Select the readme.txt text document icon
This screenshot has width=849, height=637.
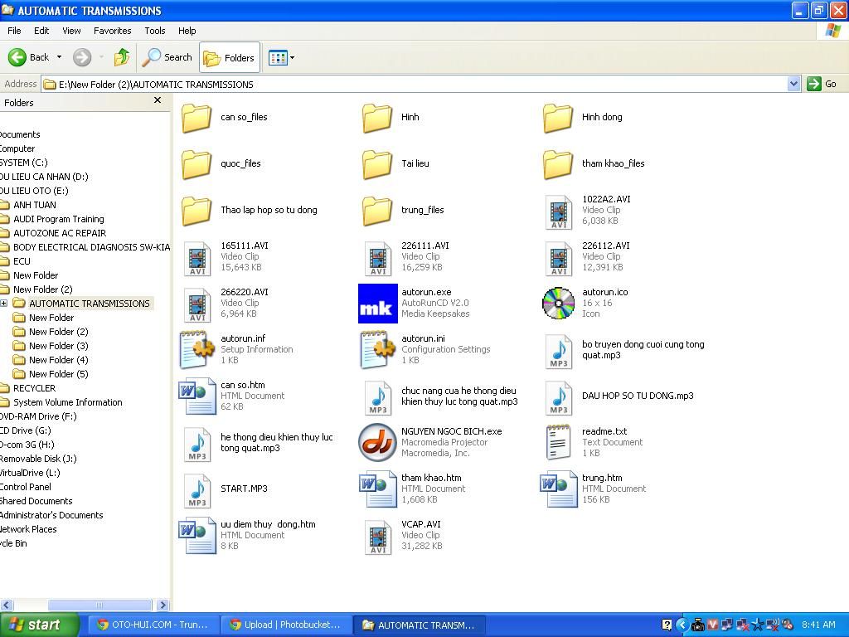tap(558, 443)
